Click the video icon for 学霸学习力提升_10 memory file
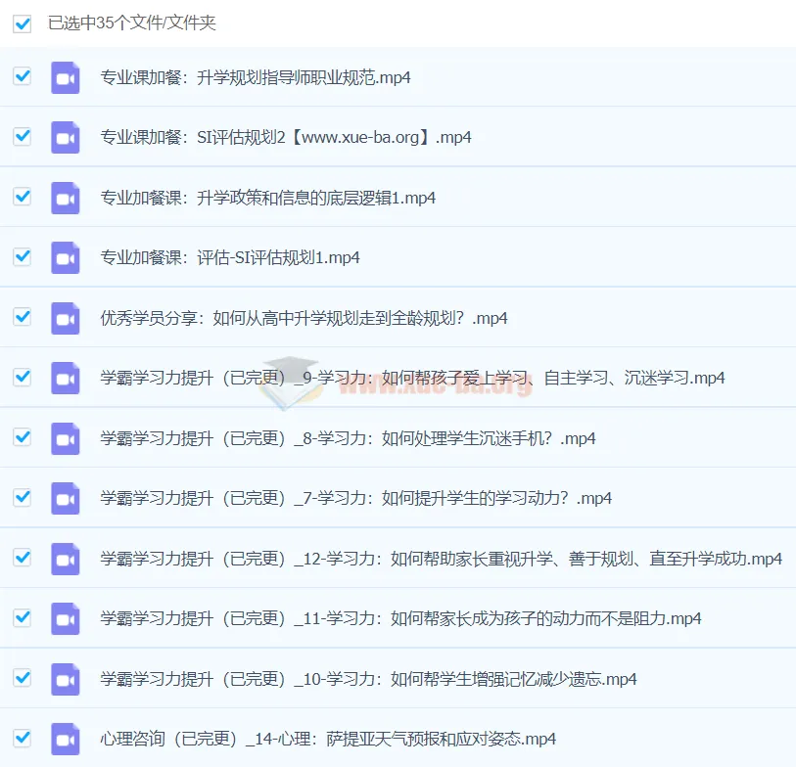This screenshot has height=767, width=796. 66,678
